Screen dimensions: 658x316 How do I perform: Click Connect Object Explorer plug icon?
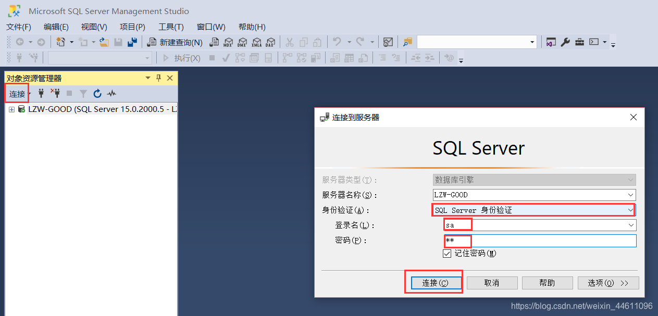[41, 94]
